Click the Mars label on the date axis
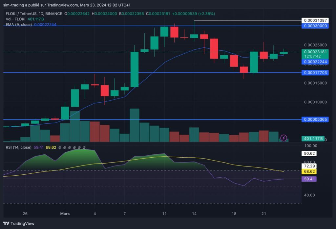336x229 pixels. click(65, 214)
